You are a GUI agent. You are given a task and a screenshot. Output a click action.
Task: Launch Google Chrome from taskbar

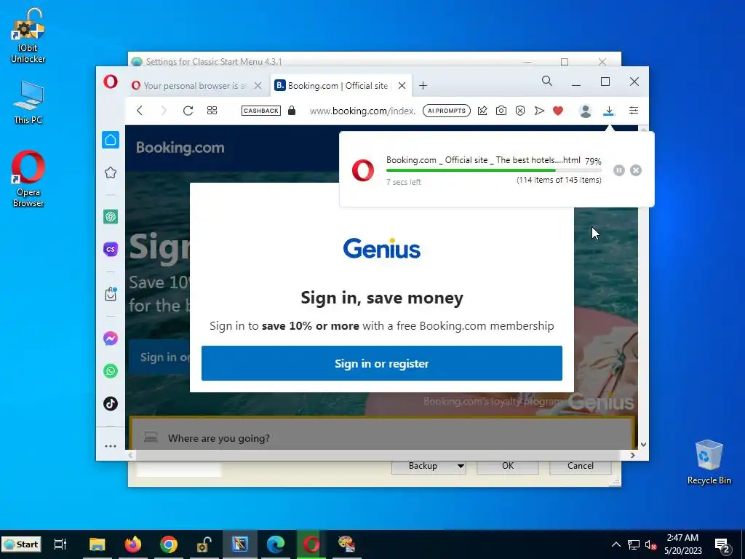click(x=169, y=544)
